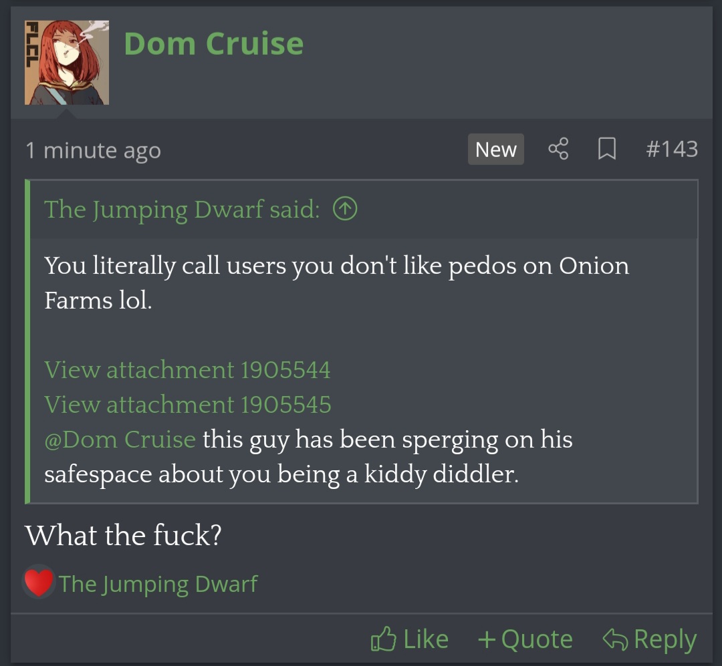Screen dimensions: 722x666
Task: Like this post
Action: tap(409, 639)
